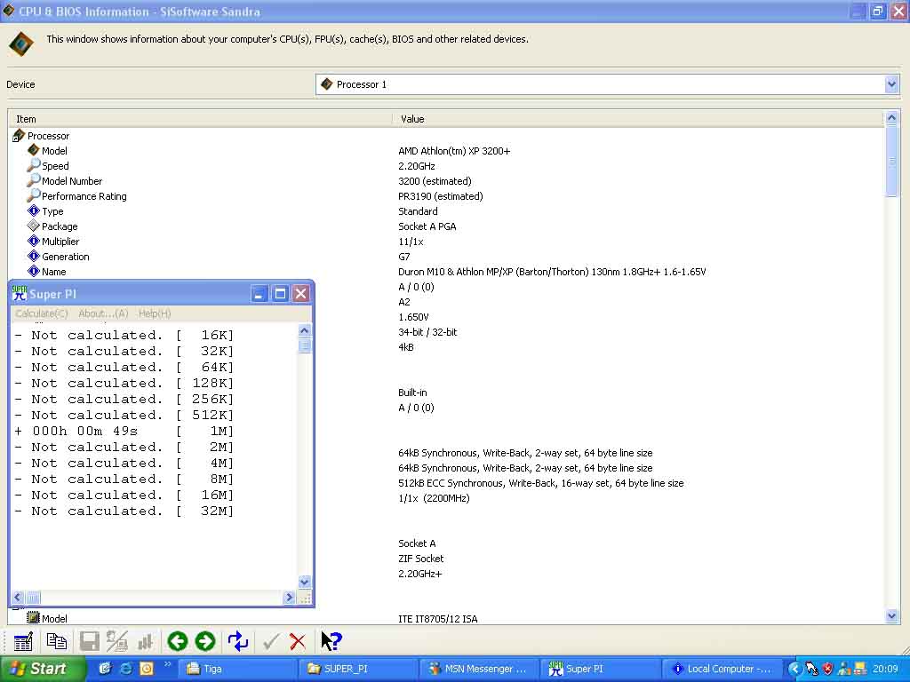Click Sandra list scrollbar down arrow
Image resolution: width=910 pixels, height=682 pixels.
tap(891, 616)
